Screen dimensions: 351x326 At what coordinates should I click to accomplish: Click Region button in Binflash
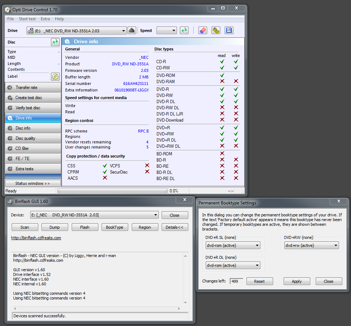[x=145, y=227]
